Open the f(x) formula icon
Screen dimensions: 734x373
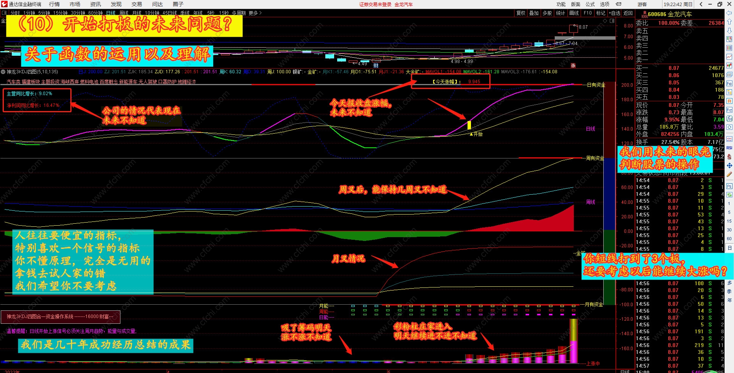pos(729,118)
